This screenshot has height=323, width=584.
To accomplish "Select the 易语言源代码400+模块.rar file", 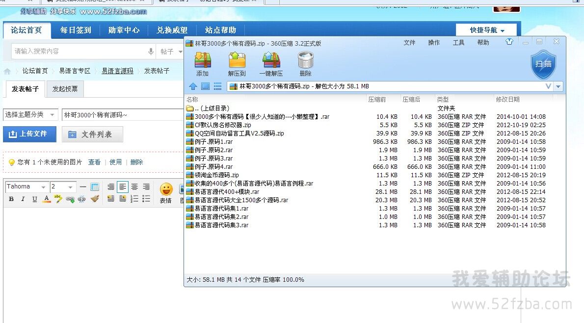I will pyautogui.click(x=226, y=192).
